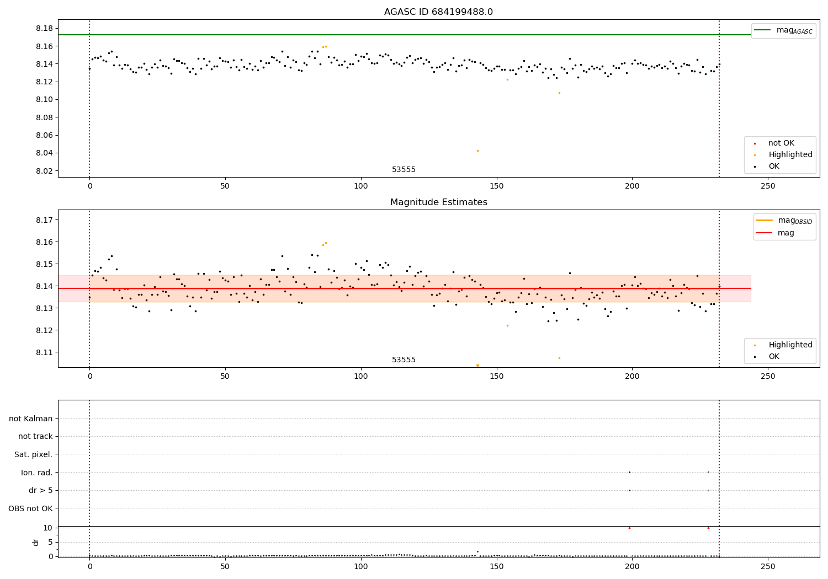Click the red triangle marker near x=200
The height and width of the screenshot is (579, 828).
[x=629, y=528]
